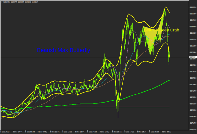Click the NDX,M1 symbol header text
The height and width of the screenshot is (134, 197).
click(x=7, y=2)
